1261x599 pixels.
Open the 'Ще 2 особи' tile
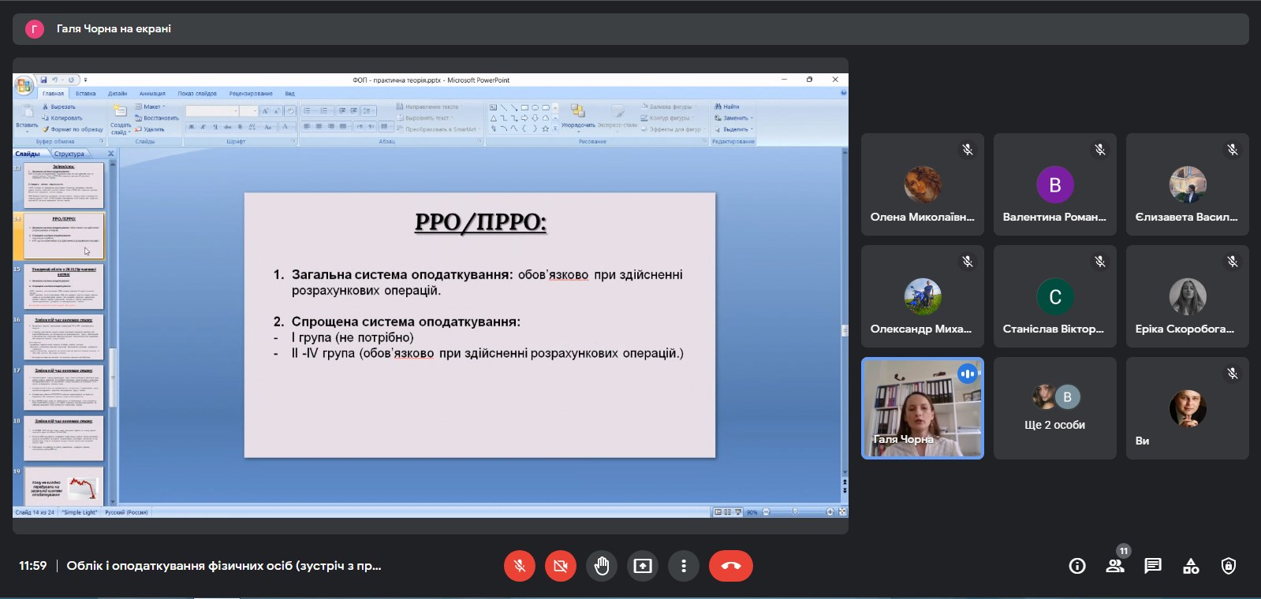click(1055, 408)
